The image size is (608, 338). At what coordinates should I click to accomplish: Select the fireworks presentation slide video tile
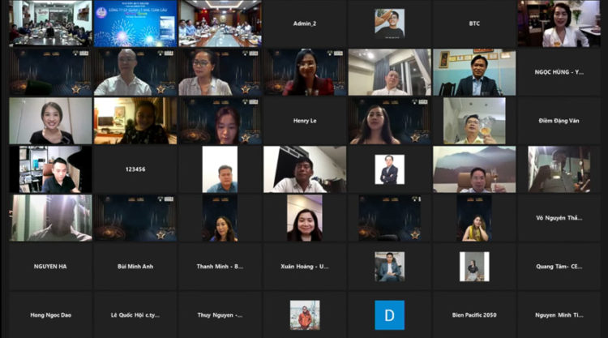[135, 24]
